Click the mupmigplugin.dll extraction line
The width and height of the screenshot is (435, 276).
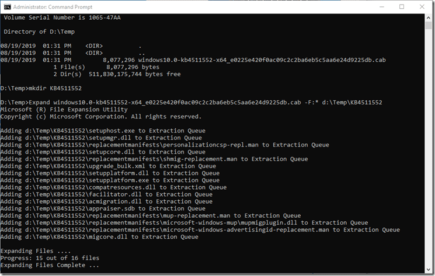coord(184,223)
